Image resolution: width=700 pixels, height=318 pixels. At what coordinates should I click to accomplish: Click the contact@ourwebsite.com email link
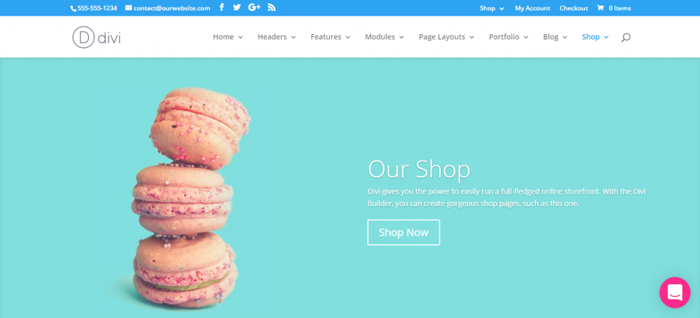(168, 8)
